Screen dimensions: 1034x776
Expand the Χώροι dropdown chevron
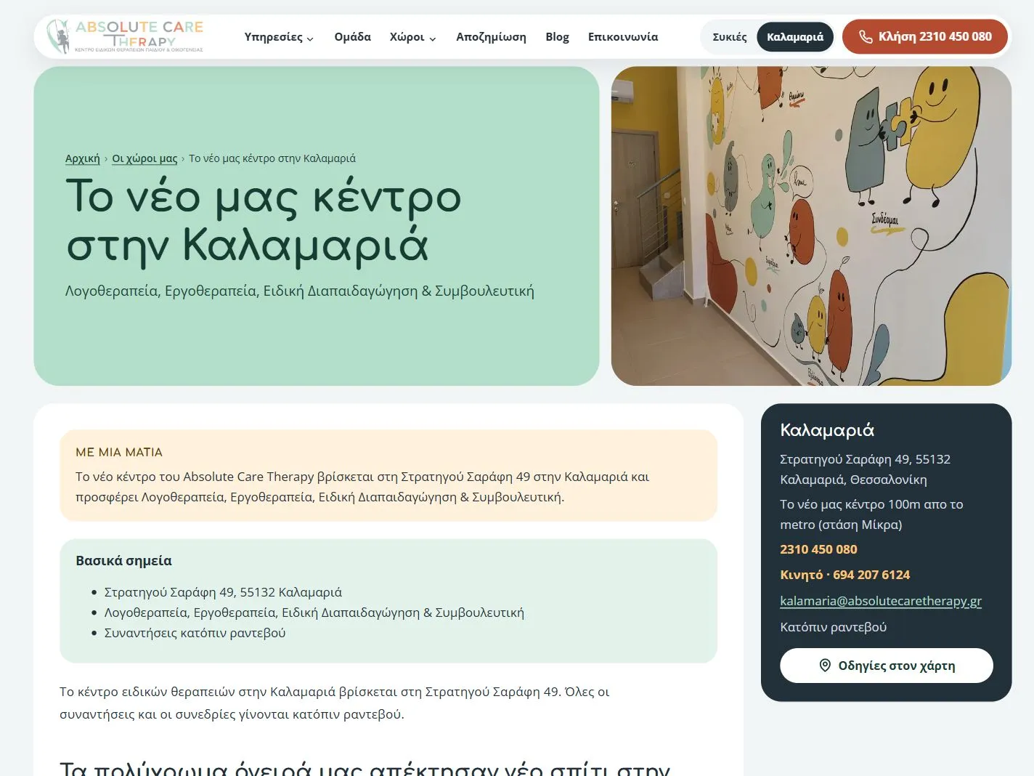click(433, 39)
